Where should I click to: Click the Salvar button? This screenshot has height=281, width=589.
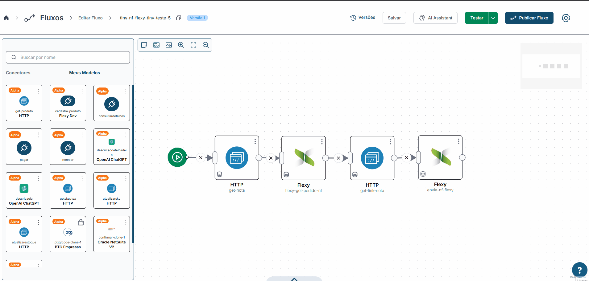tap(394, 18)
